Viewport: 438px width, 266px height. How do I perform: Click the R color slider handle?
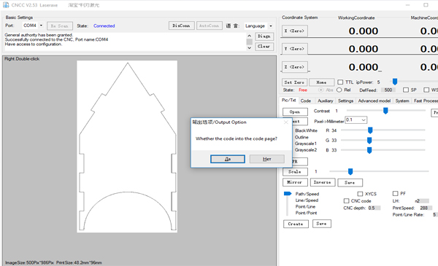(x=370, y=130)
